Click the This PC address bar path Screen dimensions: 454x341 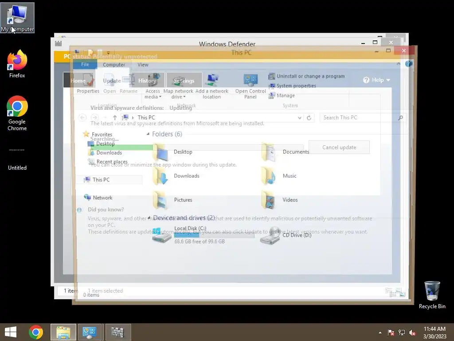(146, 117)
